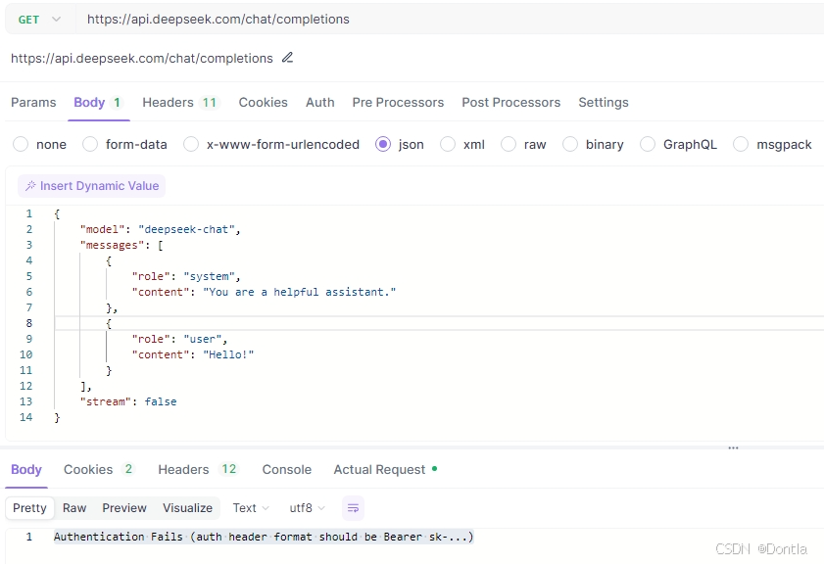824x564 pixels.
Task: Select the binary body type
Action: (x=594, y=144)
